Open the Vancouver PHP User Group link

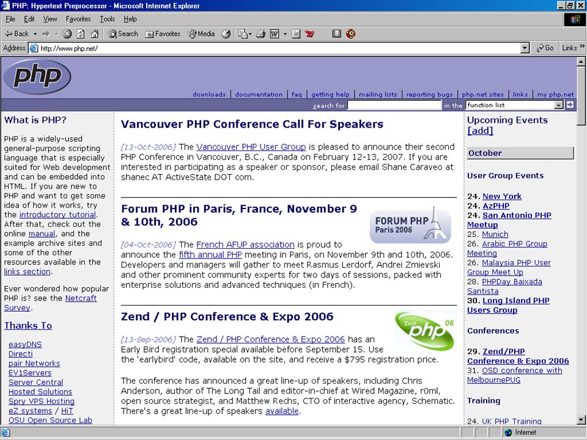(251, 147)
